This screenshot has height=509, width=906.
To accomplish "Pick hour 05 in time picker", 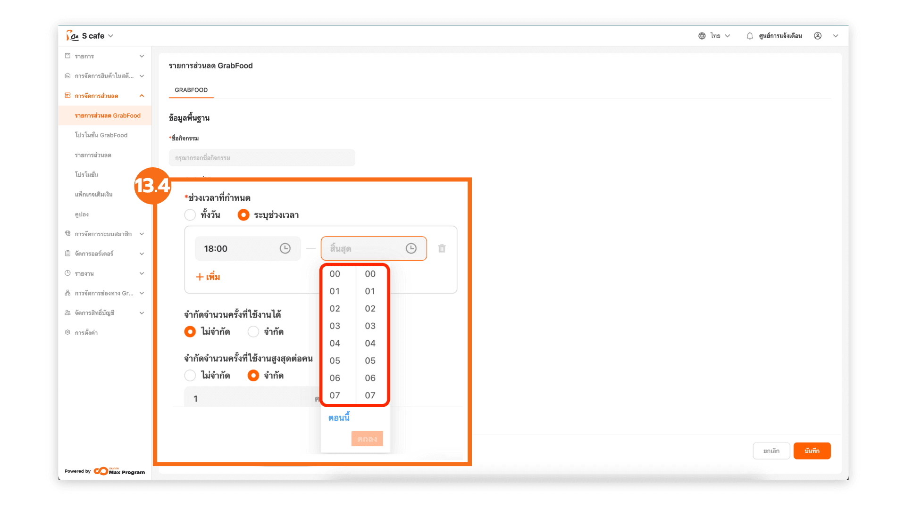I will (x=335, y=361).
